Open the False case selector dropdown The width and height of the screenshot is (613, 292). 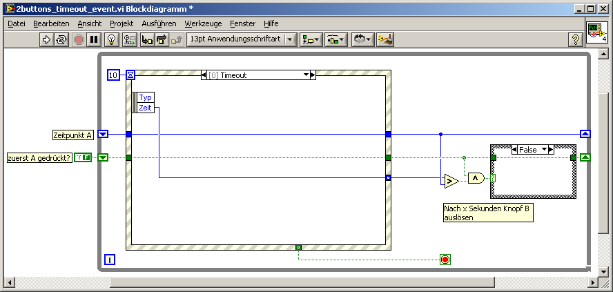[533, 149]
